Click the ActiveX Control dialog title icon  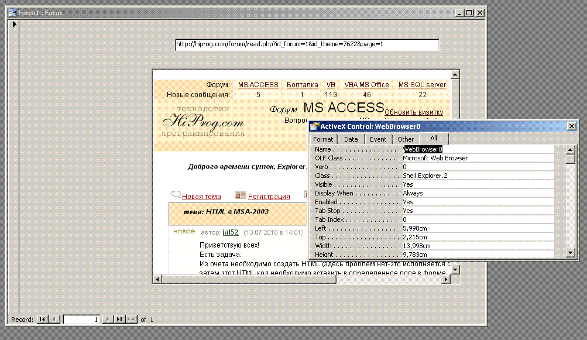[x=314, y=126]
